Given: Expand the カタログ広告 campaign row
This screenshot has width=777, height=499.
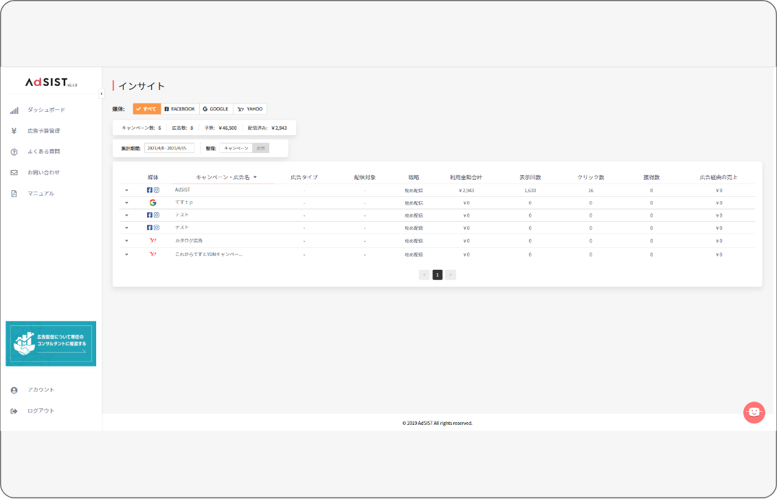Looking at the screenshot, I should pyautogui.click(x=126, y=241).
